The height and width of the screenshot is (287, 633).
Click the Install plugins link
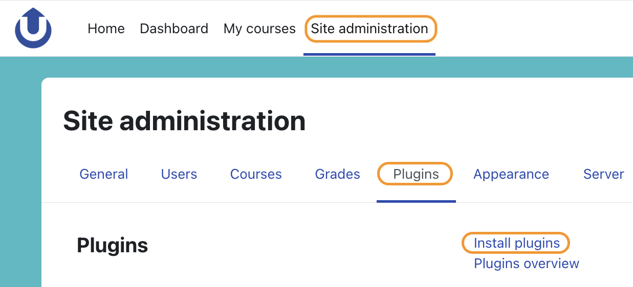click(x=517, y=243)
